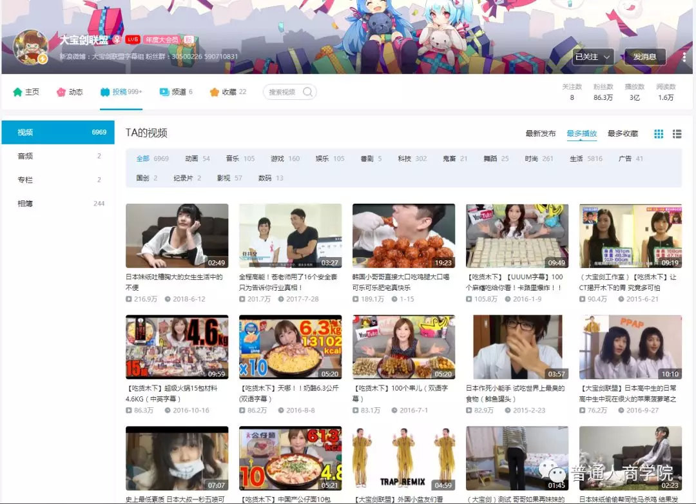Open the 03:57 video thumbnail
The height and width of the screenshot is (504, 696).
[517, 347]
